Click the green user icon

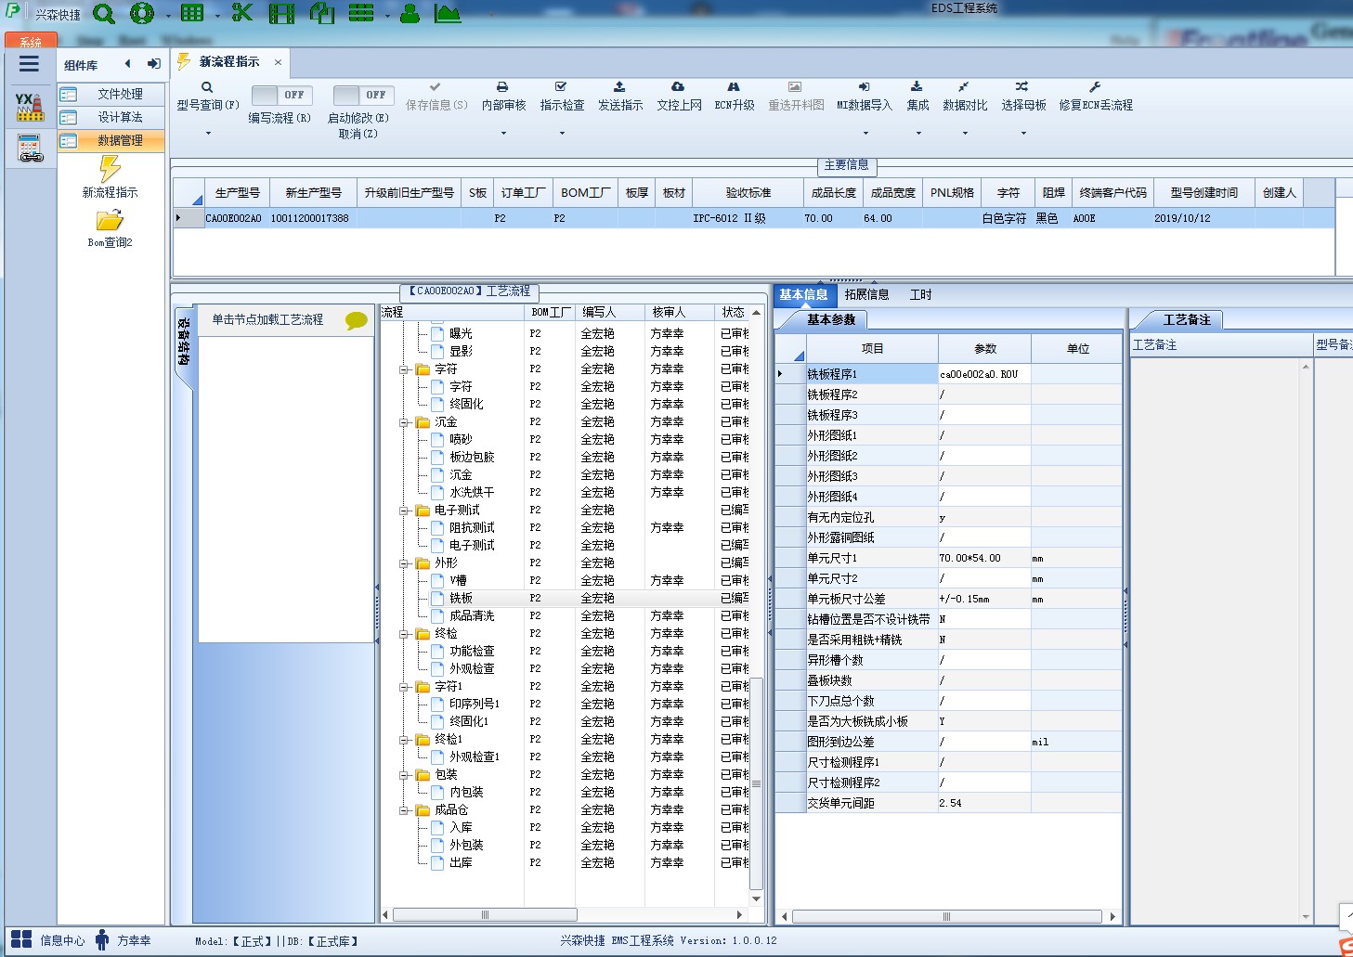pos(410,13)
